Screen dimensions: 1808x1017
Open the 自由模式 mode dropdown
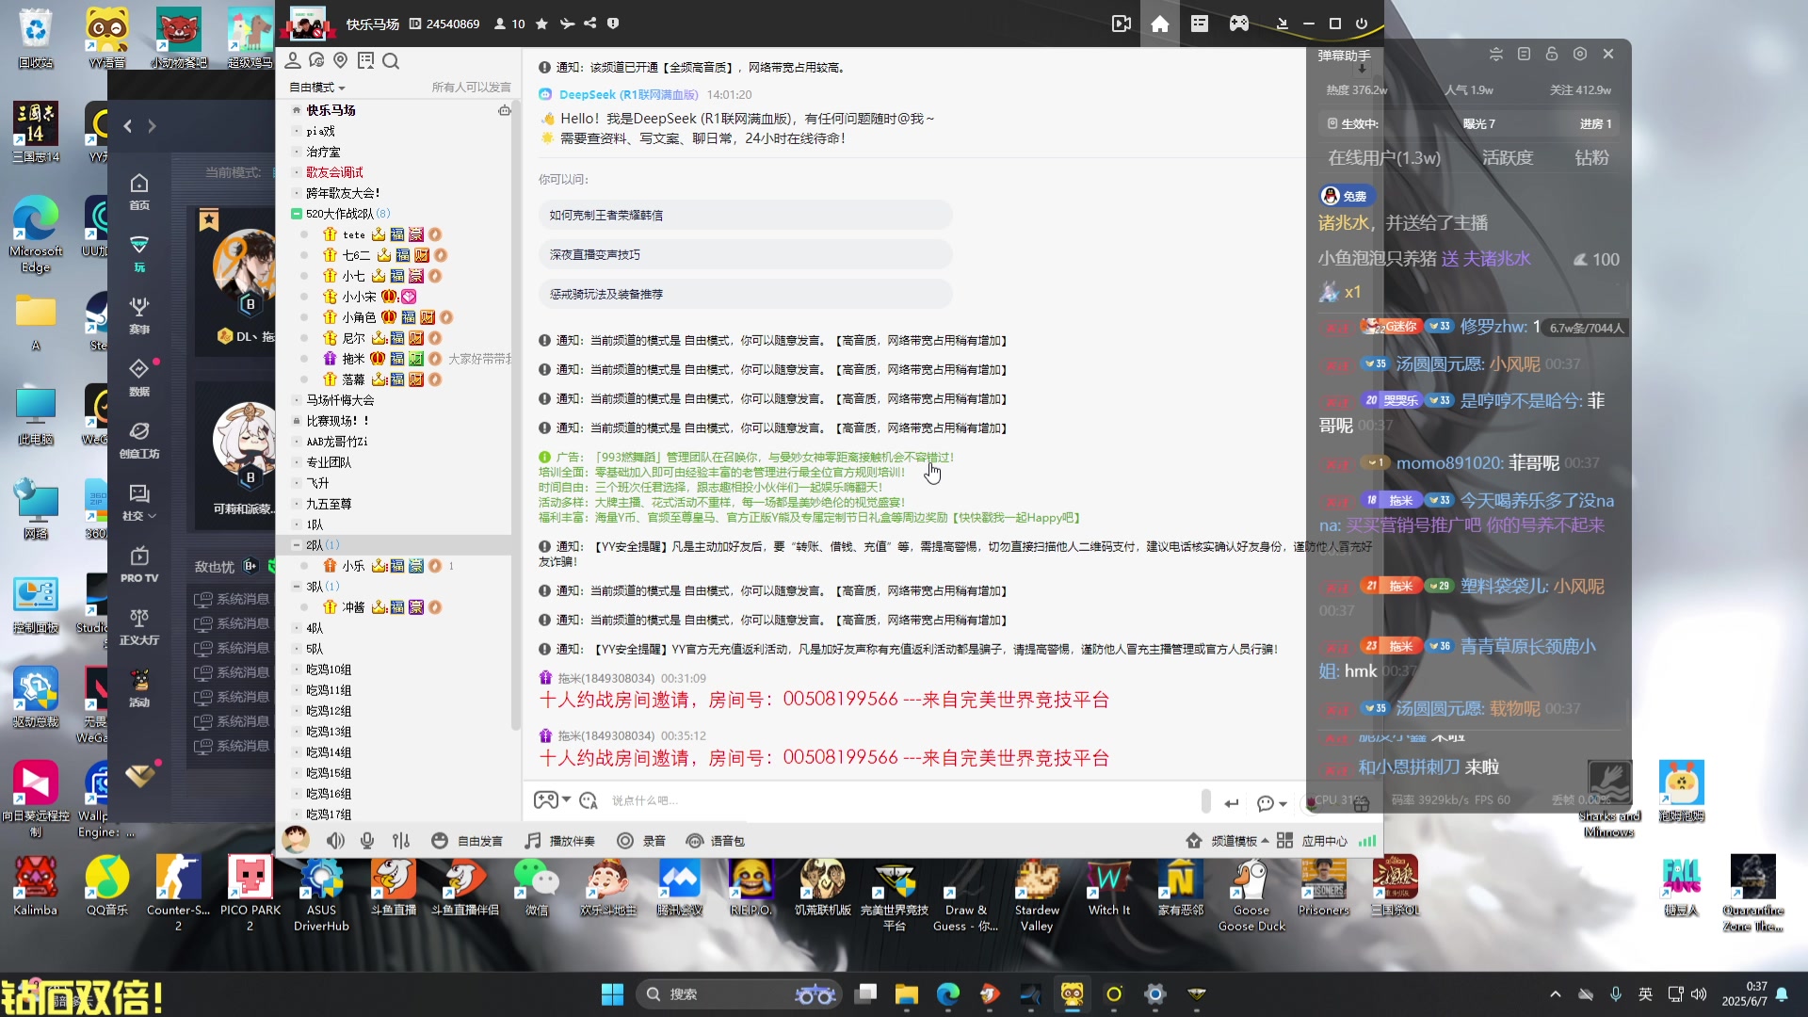317,88
